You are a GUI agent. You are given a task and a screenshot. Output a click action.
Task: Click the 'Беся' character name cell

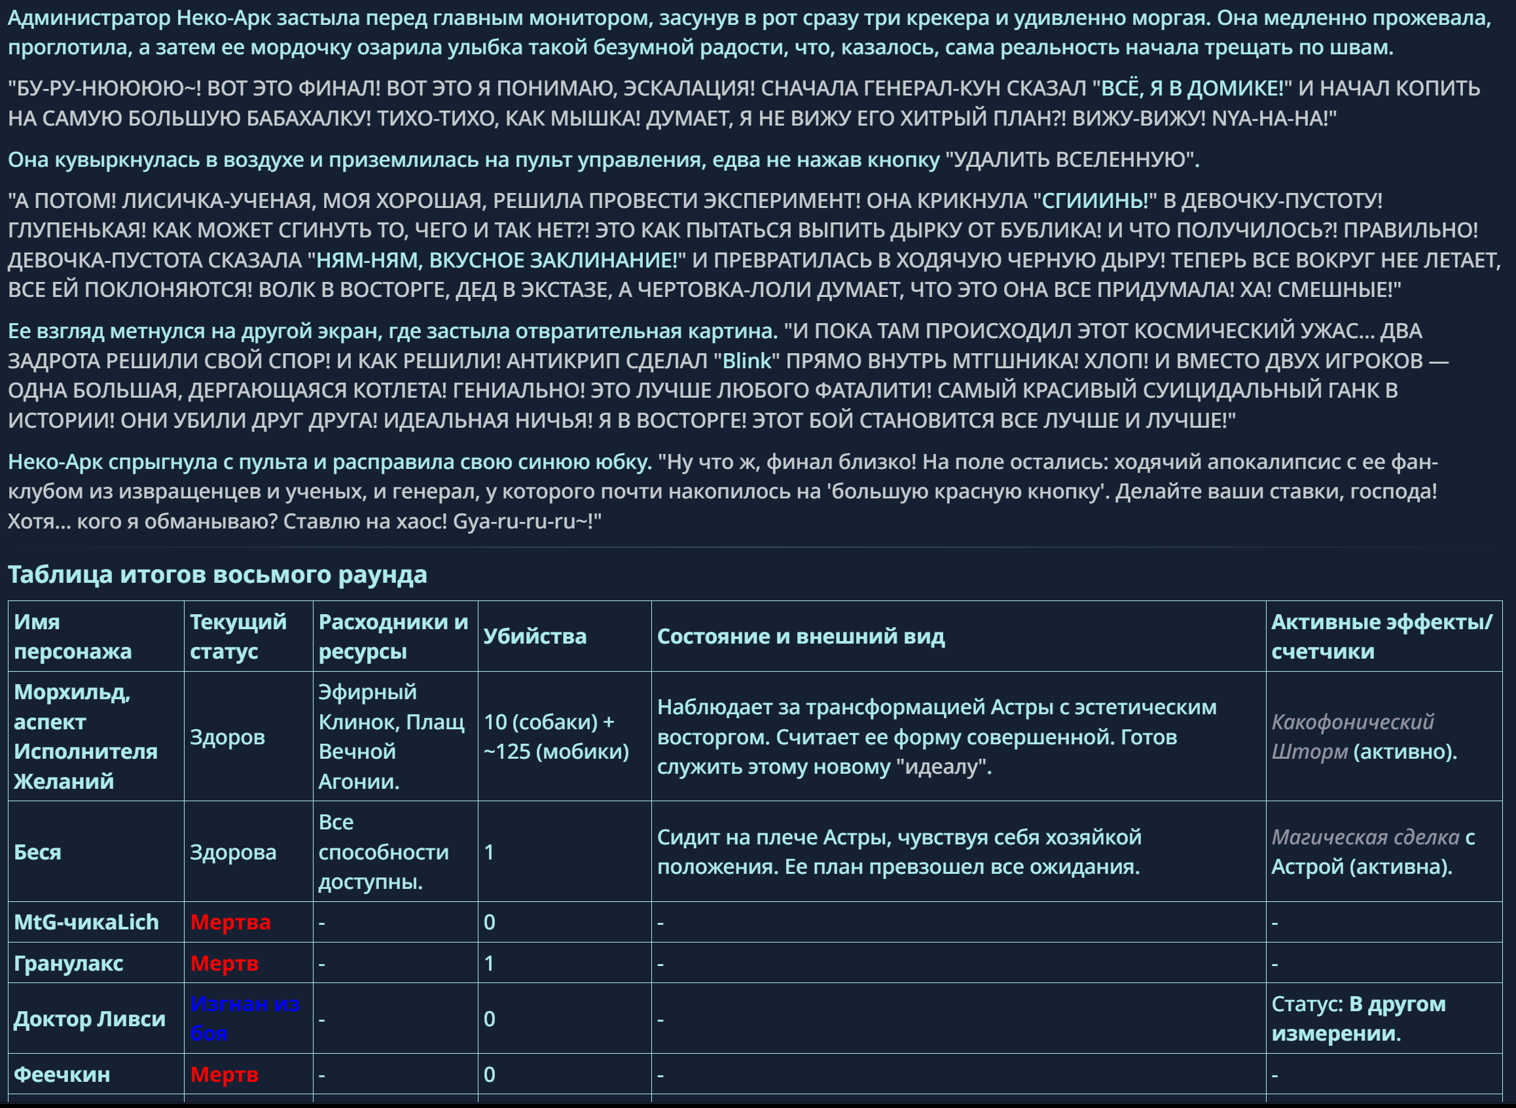pyautogui.click(x=37, y=852)
